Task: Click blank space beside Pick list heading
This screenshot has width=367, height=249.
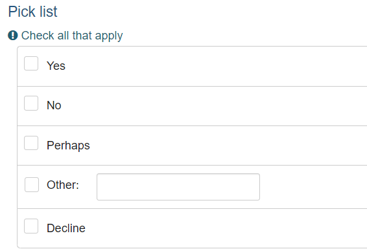Action: 211,12
